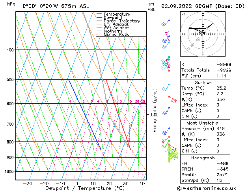248x191 pixels.
Task: Select the 'Isotherm' legend label
Action: pyautogui.click(x=113, y=31)
